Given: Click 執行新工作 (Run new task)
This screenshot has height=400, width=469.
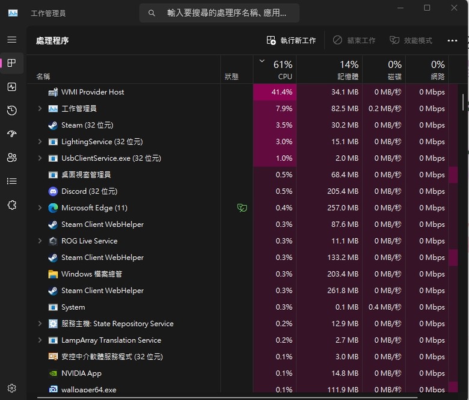Looking at the screenshot, I should (x=291, y=40).
